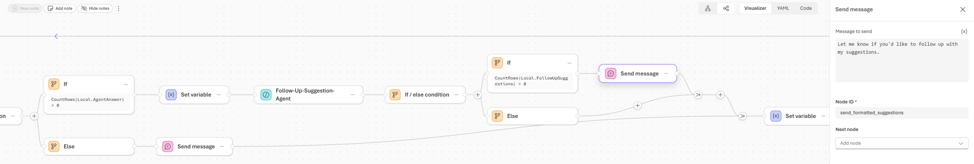The height and width of the screenshot is (164, 974).
Task: Toggle Hide notes on the canvas
Action: pos(95,8)
